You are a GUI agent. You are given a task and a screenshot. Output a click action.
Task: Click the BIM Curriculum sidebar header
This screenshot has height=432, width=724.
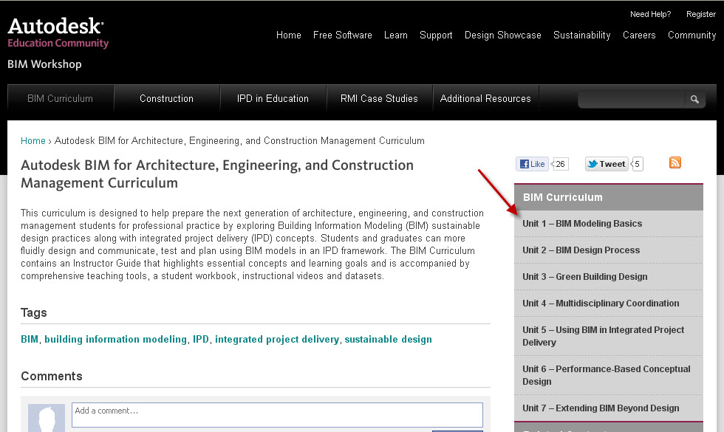[x=609, y=197]
